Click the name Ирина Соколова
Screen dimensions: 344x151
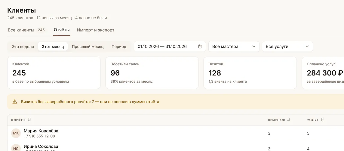(41, 147)
